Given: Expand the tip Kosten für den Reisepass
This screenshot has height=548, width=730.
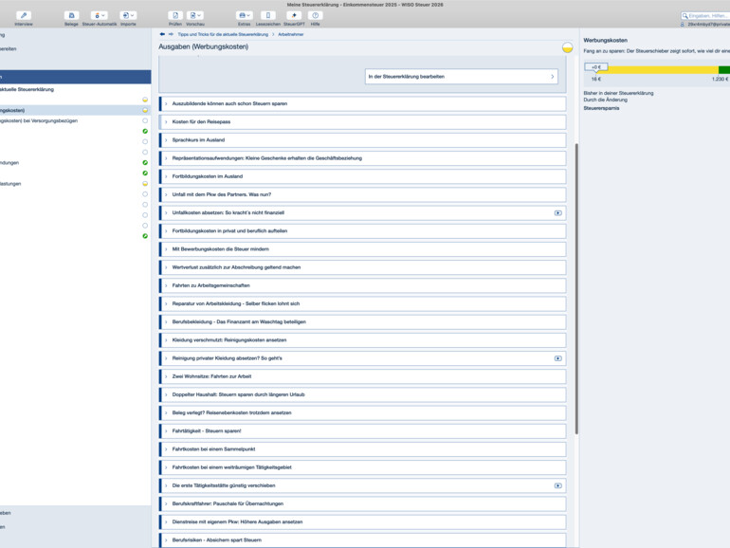Looking at the screenshot, I should tap(363, 122).
